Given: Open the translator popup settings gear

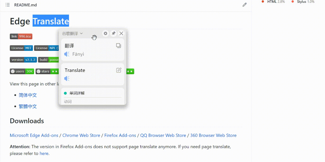Looking at the screenshot, I should pyautogui.click(x=106, y=33).
